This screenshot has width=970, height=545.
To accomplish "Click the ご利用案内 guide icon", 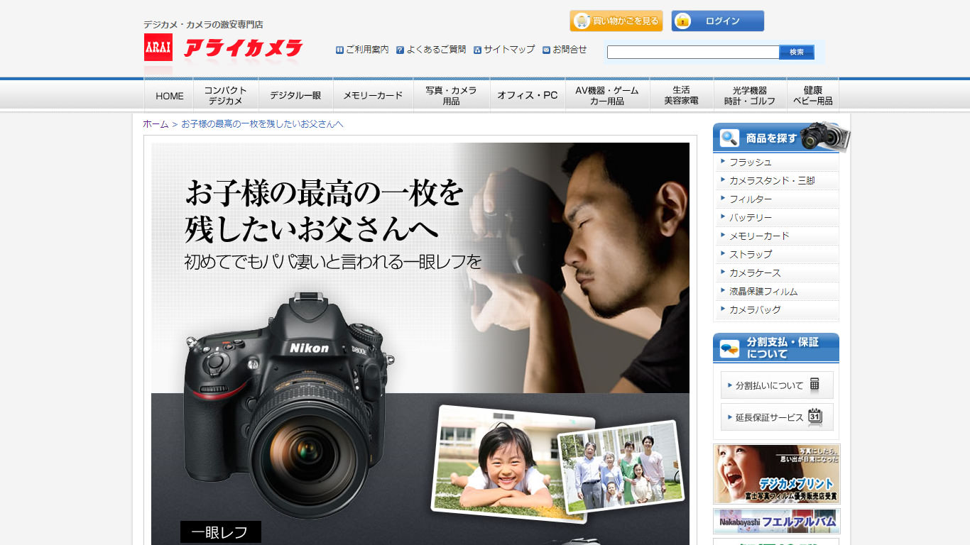I will pos(339,50).
